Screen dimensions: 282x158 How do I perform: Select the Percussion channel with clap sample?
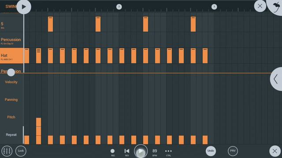[11, 41]
